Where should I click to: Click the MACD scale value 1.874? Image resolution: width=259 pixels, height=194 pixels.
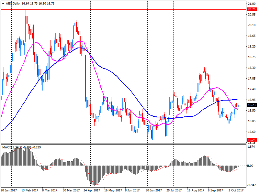[x=252, y=147]
